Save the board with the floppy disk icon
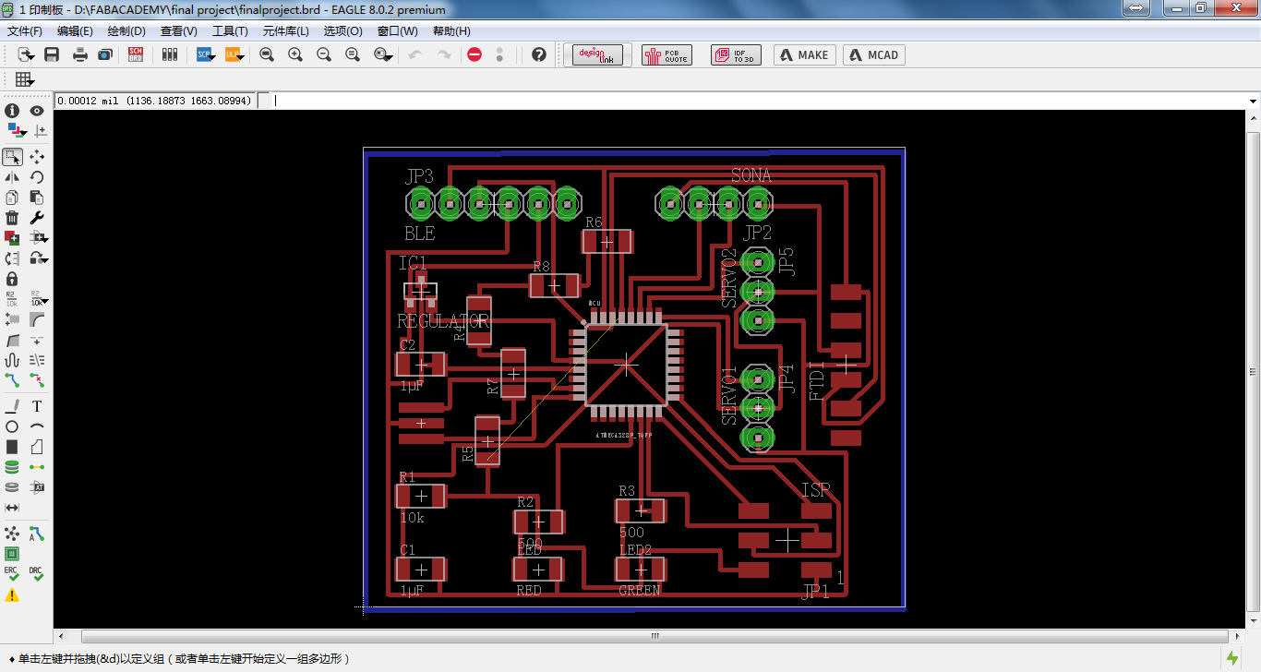The width and height of the screenshot is (1261, 672). (52, 55)
